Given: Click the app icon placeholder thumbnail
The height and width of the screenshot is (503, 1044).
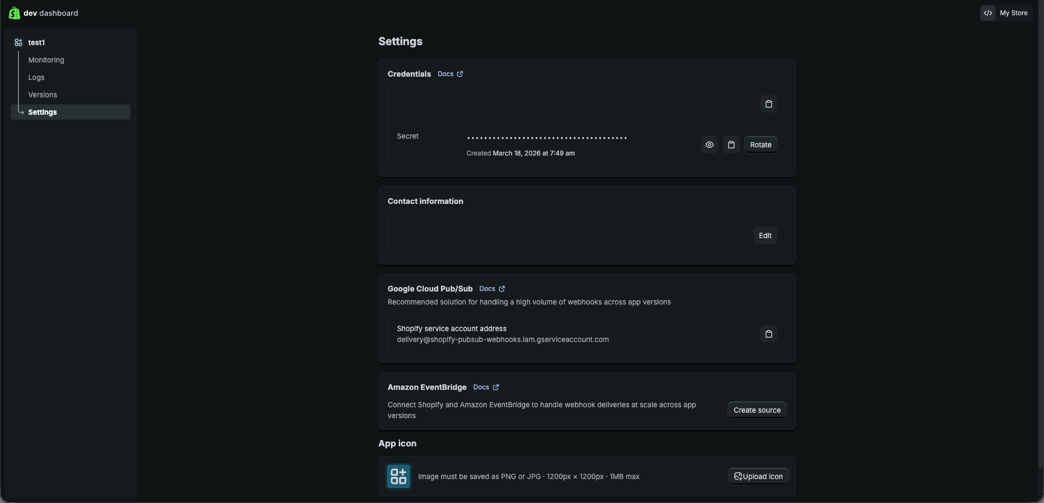Looking at the screenshot, I should [398, 476].
